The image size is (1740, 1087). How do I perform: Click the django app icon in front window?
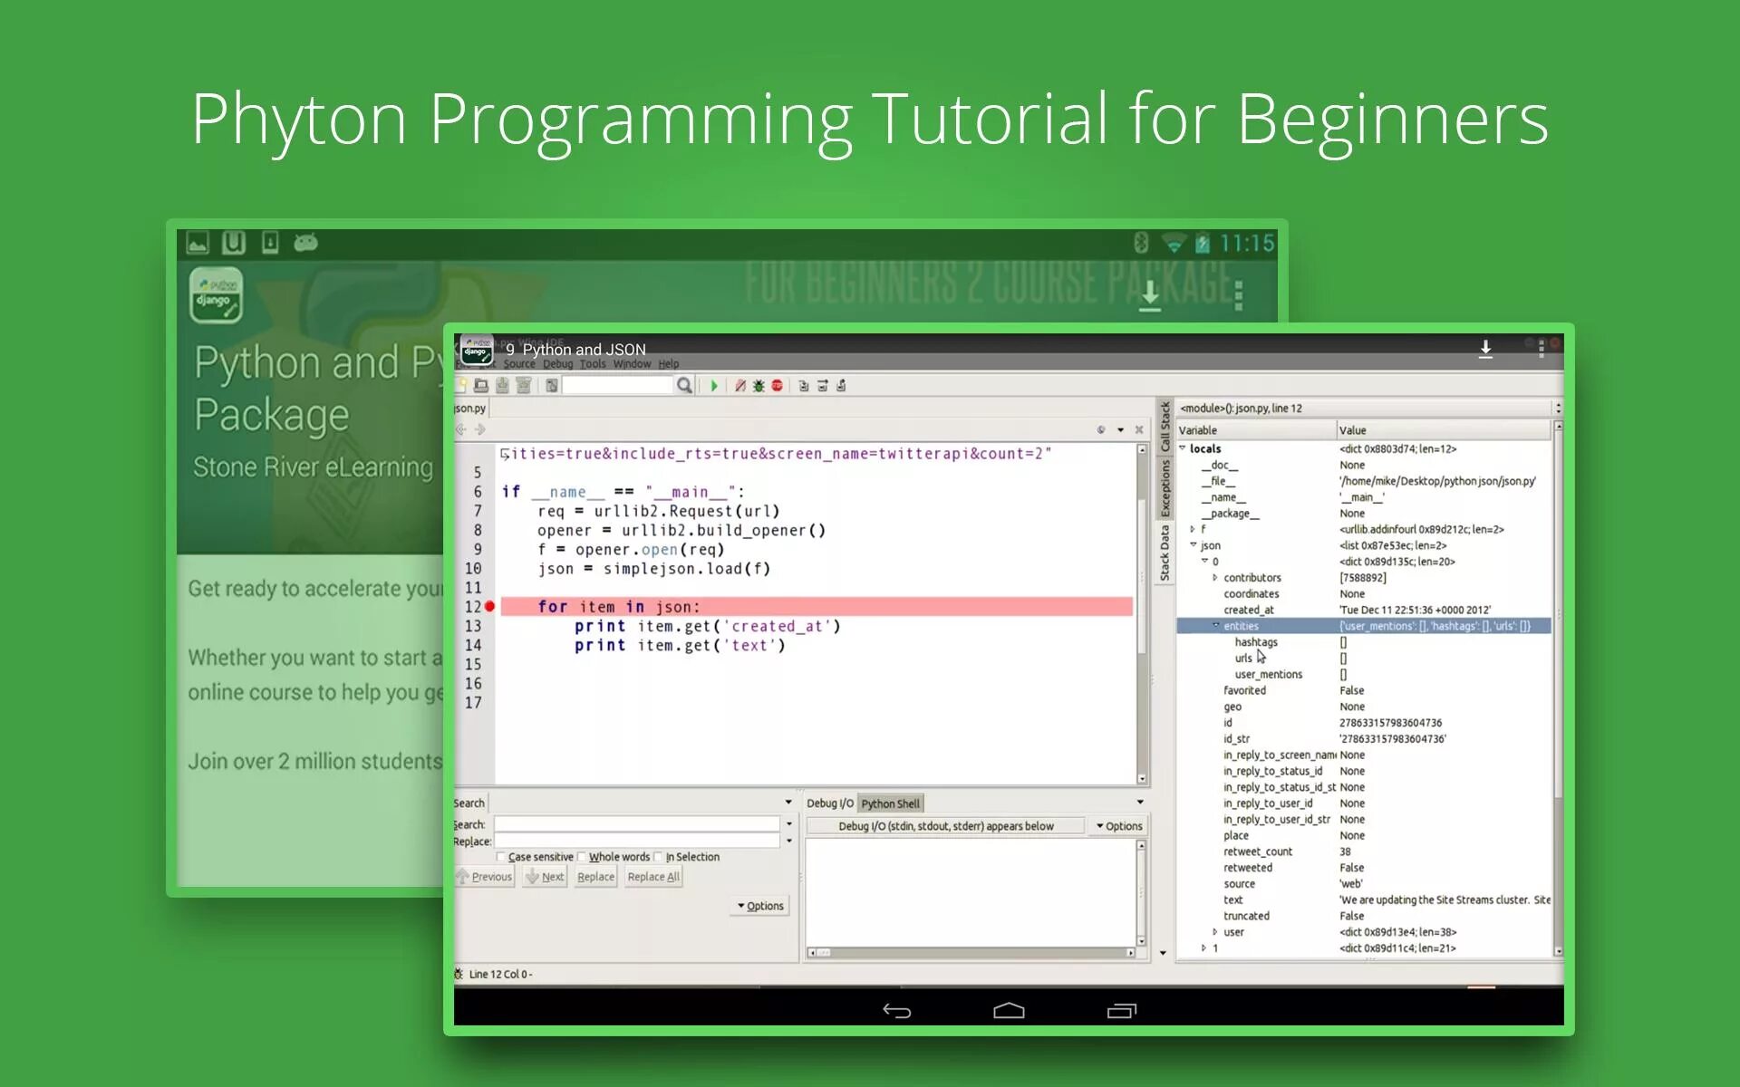477,351
